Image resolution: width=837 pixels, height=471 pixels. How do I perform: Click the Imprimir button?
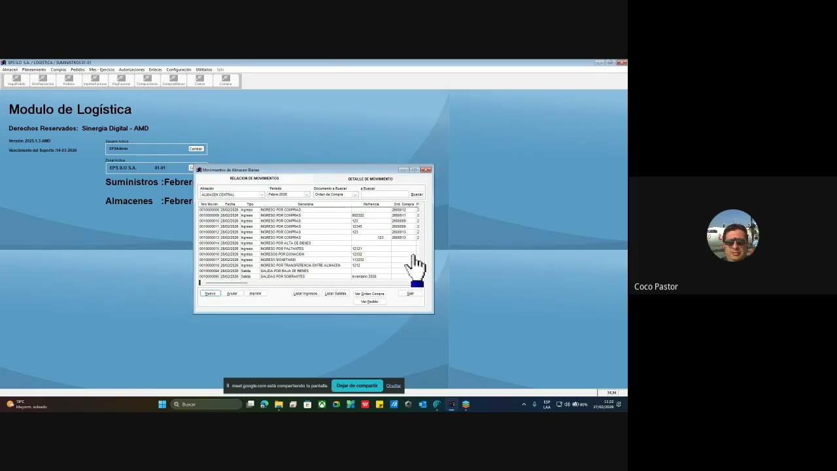tap(256, 294)
